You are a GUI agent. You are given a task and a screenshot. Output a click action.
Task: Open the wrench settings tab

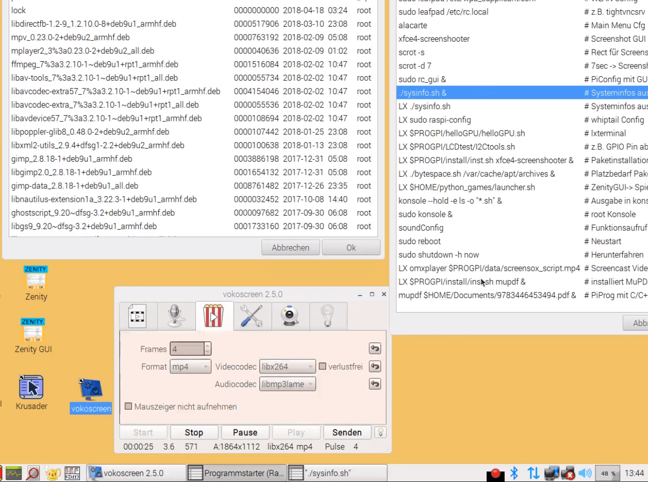coord(252,316)
